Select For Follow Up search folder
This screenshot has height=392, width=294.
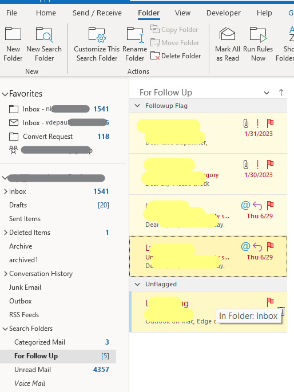(x=58, y=356)
